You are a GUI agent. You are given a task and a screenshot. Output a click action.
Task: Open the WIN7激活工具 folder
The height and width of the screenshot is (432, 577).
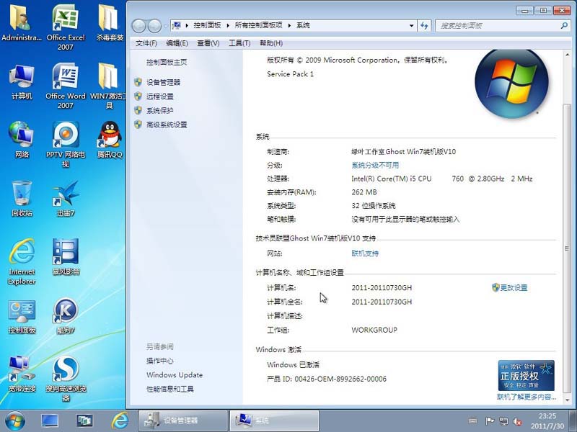pos(108,86)
